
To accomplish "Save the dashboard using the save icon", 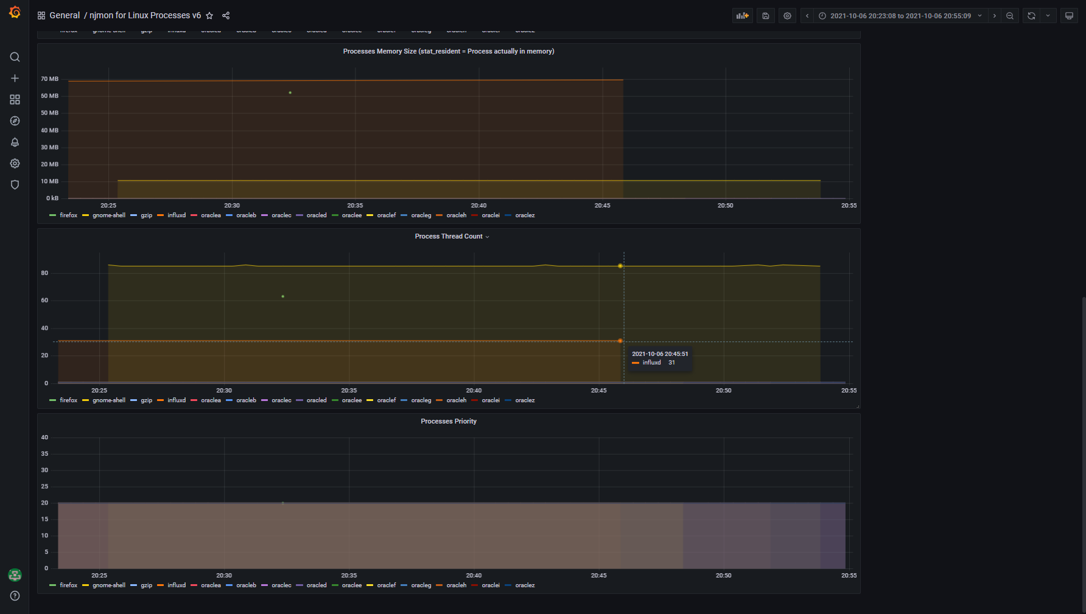I will pyautogui.click(x=766, y=16).
